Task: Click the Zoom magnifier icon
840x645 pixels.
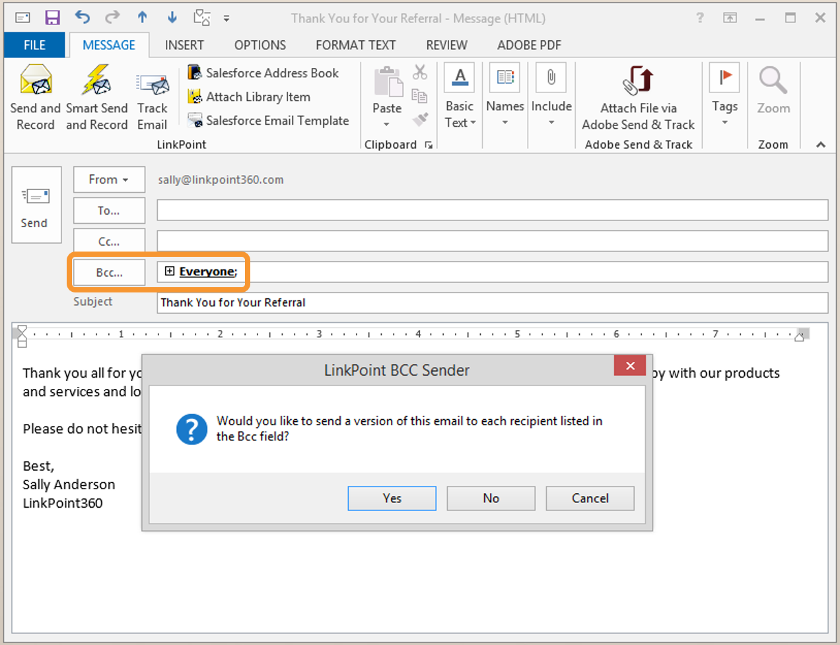Action: [773, 80]
